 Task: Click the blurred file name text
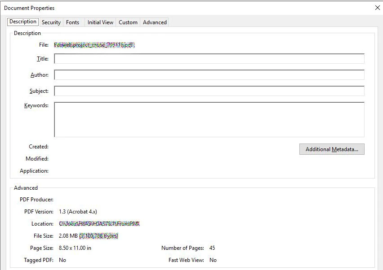pos(94,45)
